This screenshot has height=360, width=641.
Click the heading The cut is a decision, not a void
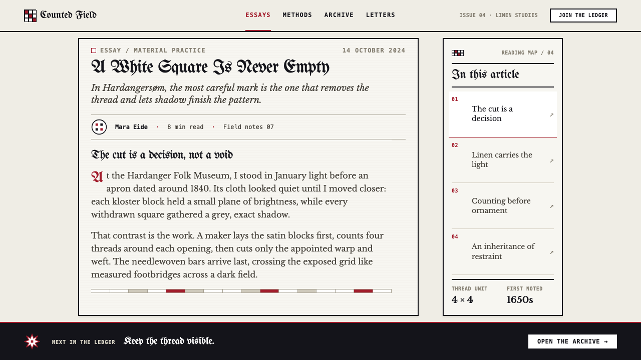point(162,155)
